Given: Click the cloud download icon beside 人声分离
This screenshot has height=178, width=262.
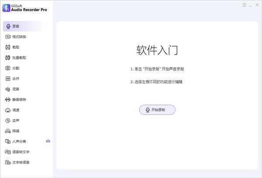Looking at the screenshot, I should [x=48, y=141].
